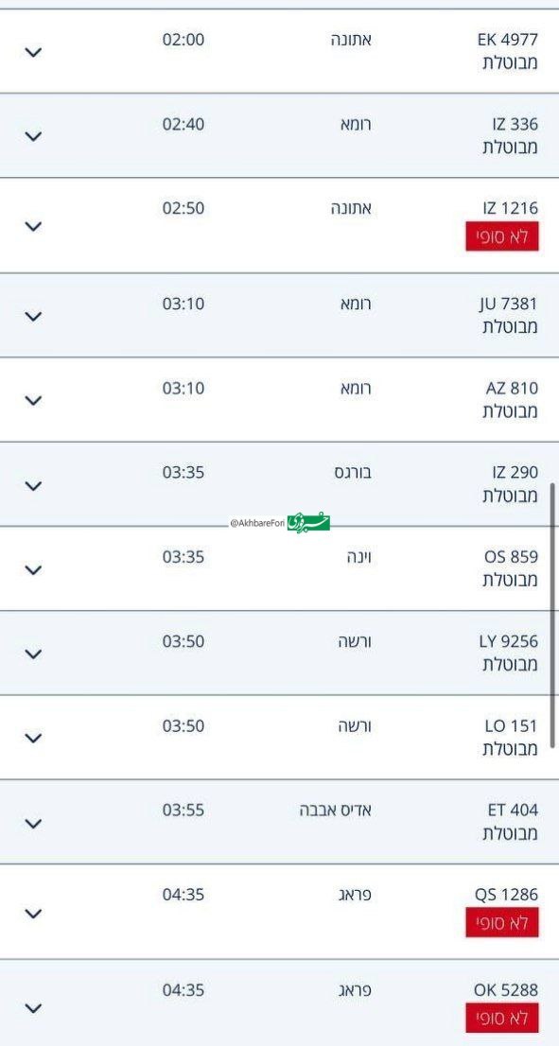Click the green AkhbareFori logo watermark
Image resolution: width=559 pixels, height=1046 pixels.
(309, 523)
